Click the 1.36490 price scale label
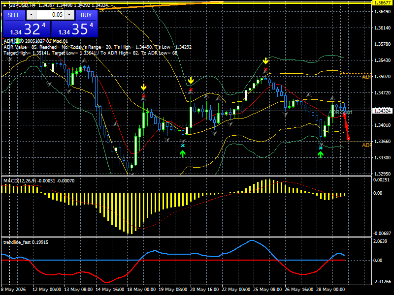 tap(383, 11)
